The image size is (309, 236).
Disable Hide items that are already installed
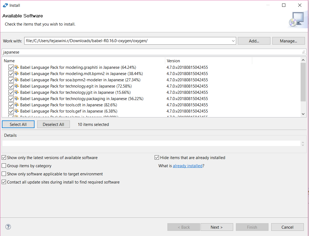pyautogui.click(x=157, y=157)
